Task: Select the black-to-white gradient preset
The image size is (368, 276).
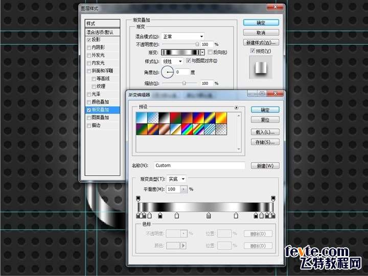Action: point(164,118)
